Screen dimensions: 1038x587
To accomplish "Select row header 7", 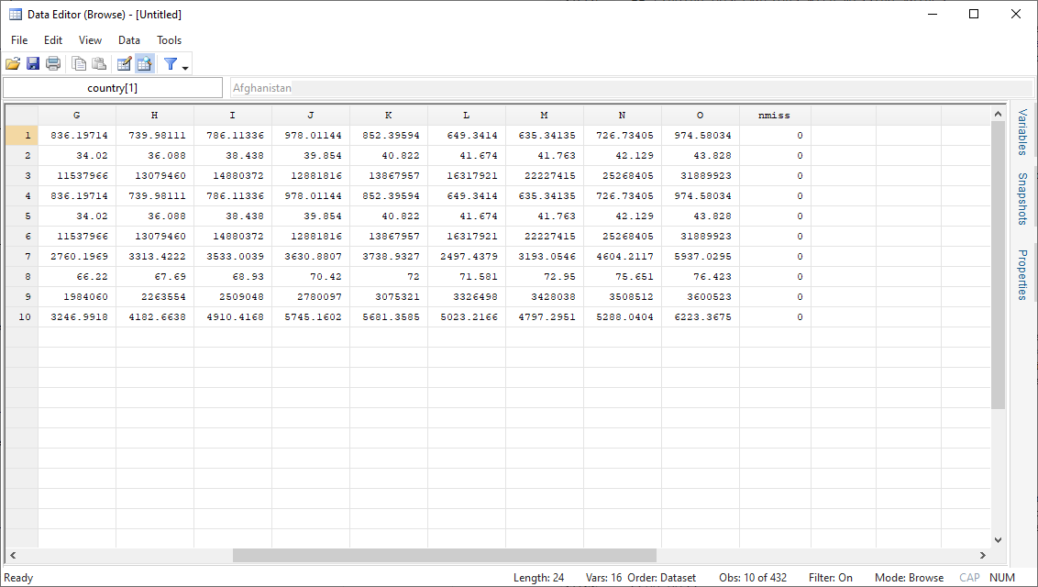I will (x=22, y=256).
